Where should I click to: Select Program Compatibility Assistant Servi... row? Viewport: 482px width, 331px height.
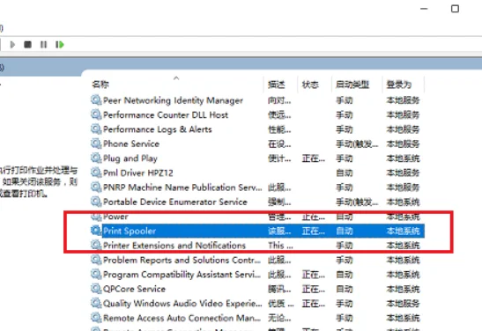pyautogui.click(x=257, y=274)
